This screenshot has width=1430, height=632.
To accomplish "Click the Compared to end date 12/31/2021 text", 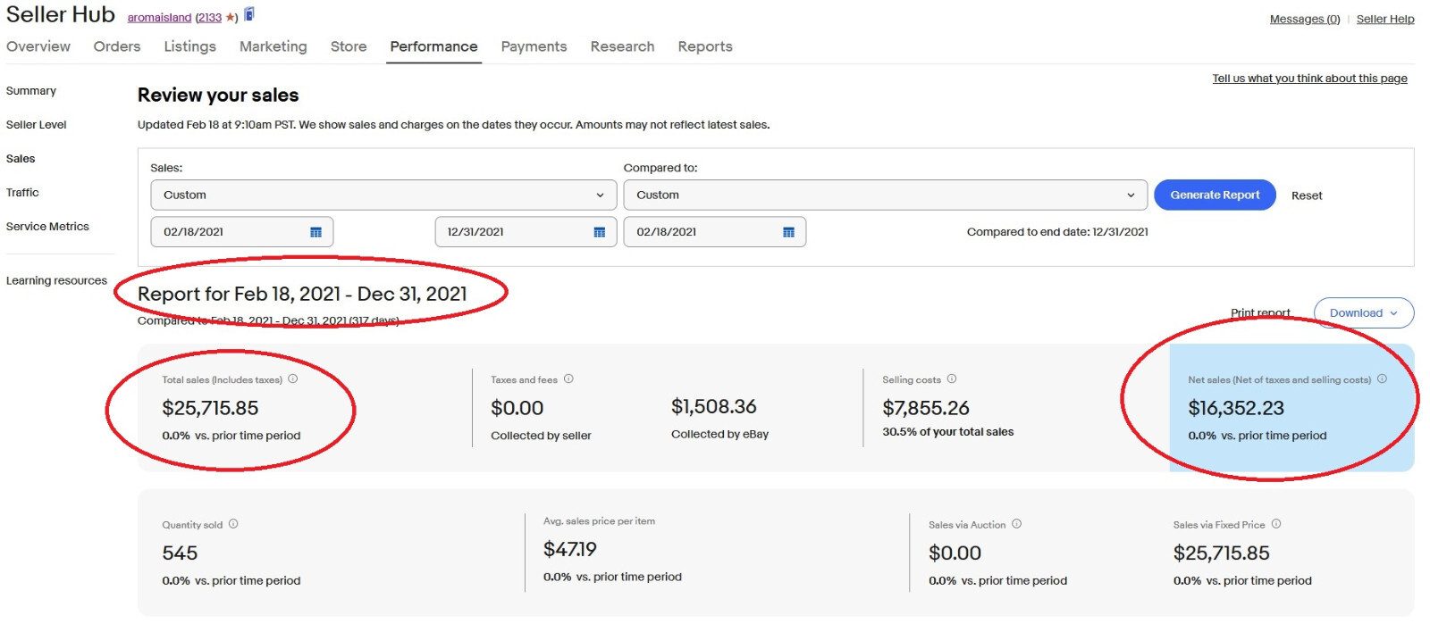I will 1057,232.
